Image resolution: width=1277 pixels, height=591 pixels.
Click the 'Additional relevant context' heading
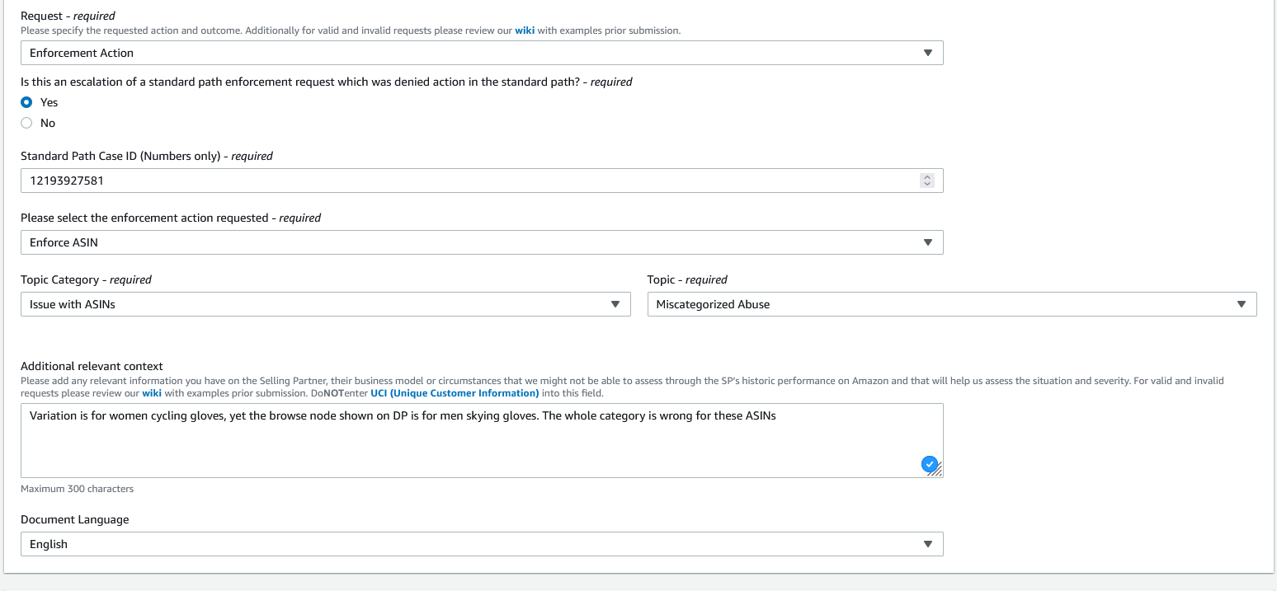click(92, 366)
